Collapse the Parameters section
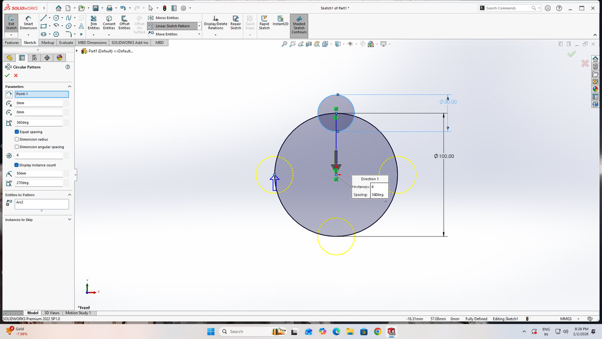Screen dimensions: 602x339 click(69, 87)
